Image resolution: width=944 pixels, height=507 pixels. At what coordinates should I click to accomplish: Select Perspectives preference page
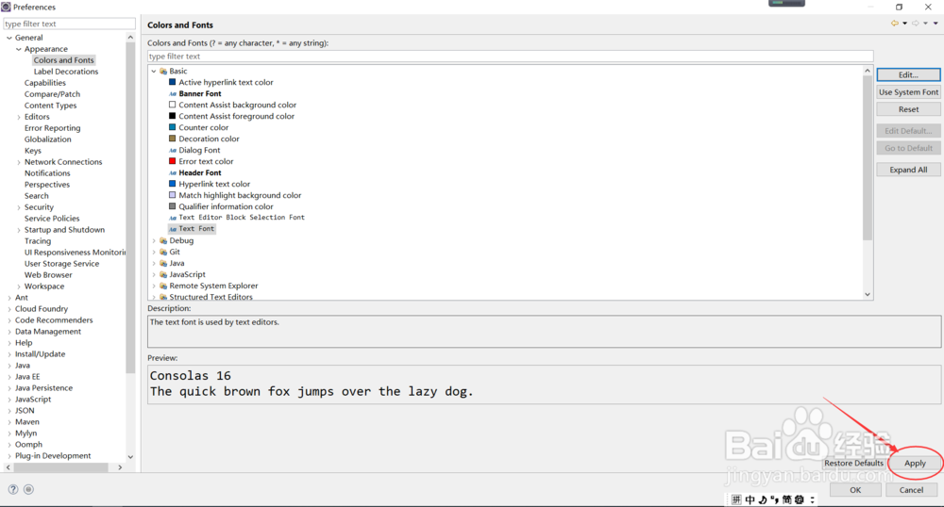pos(47,185)
